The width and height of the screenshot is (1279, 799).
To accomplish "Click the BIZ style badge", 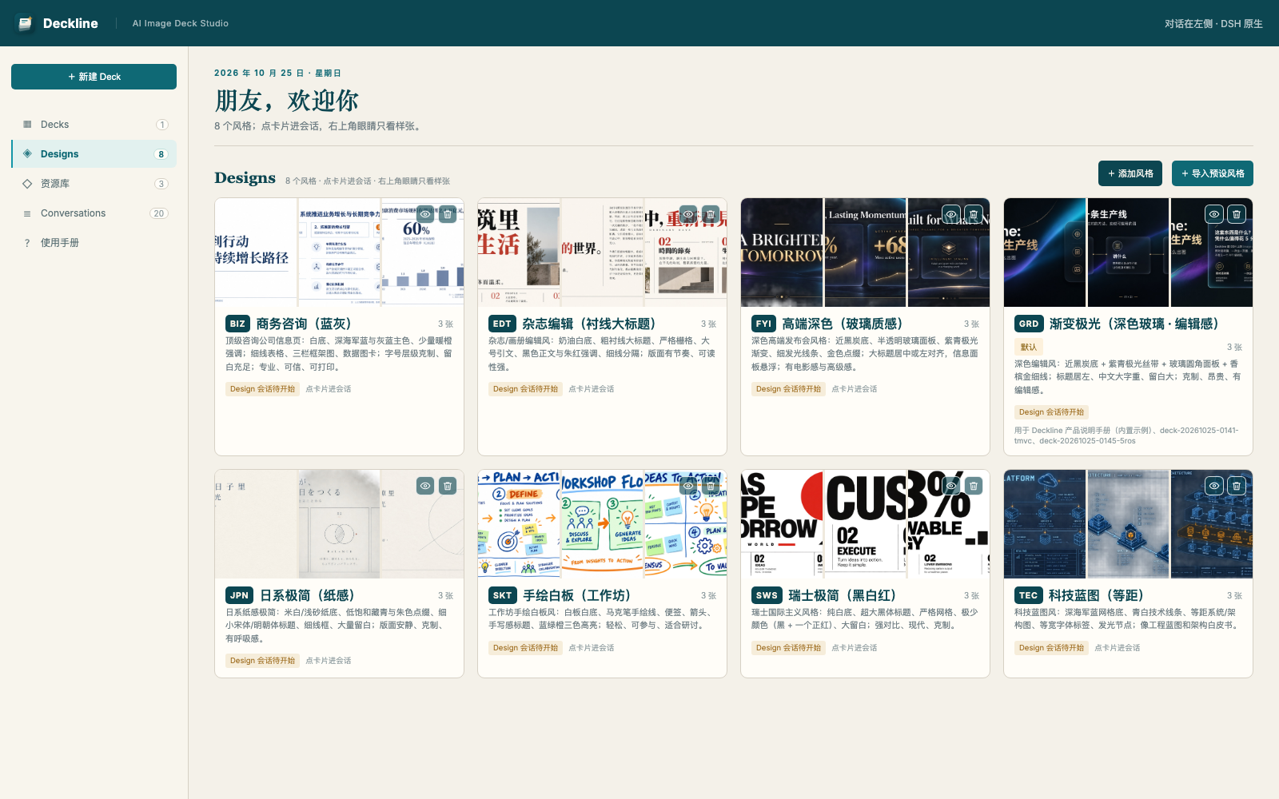I will click(x=237, y=324).
